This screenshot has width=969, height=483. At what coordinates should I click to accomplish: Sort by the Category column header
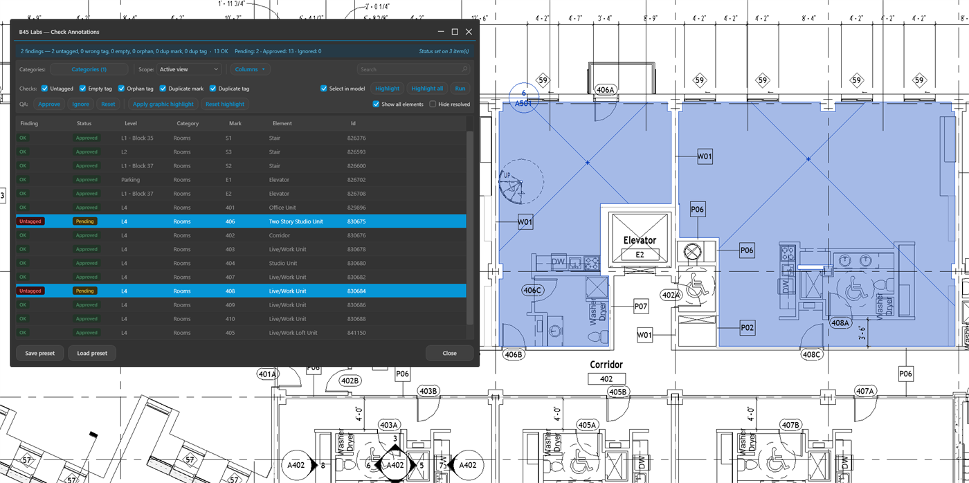coord(188,124)
